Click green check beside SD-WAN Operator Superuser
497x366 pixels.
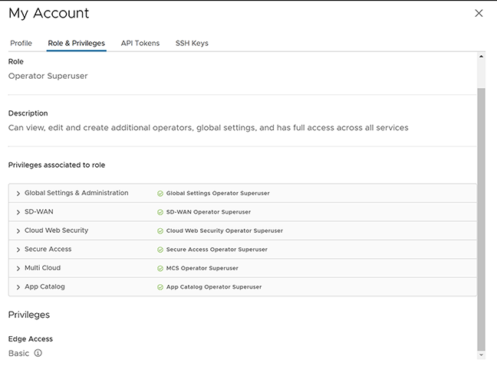(160, 212)
